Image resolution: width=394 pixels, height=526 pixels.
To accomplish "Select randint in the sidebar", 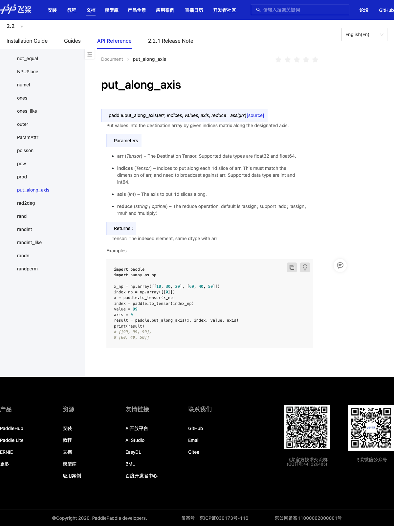I will coord(25,229).
